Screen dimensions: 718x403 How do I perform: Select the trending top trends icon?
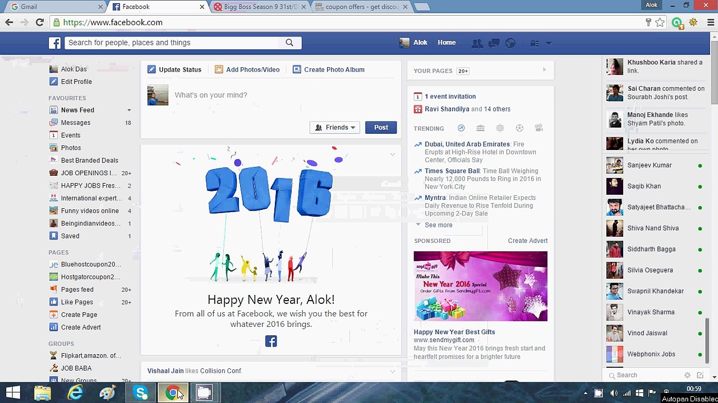point(461,128)
